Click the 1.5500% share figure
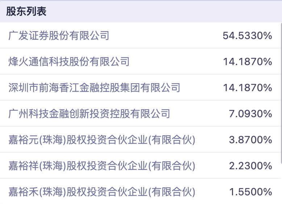282x204 pixels. pos(250,192)
